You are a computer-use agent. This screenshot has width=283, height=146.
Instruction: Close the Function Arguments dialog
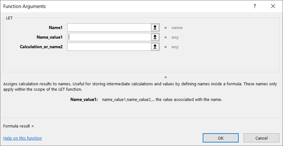[x=273, y=6]
